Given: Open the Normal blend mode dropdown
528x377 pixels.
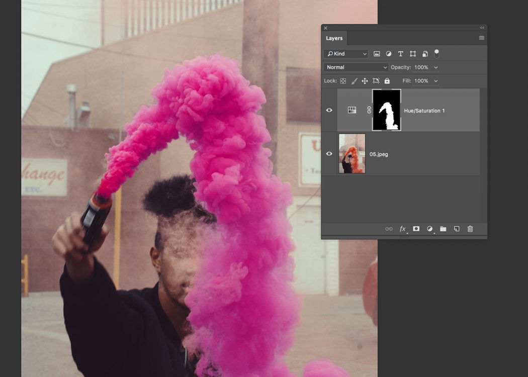Looking at the screenshot, I should (x=356, y=67).
